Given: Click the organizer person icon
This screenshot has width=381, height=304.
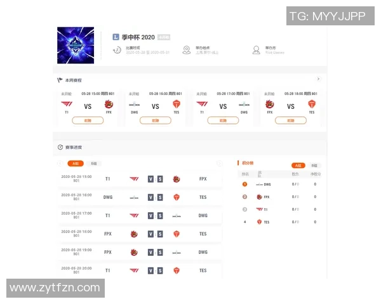Looking at the screenshot, I should tap(257, 50).
